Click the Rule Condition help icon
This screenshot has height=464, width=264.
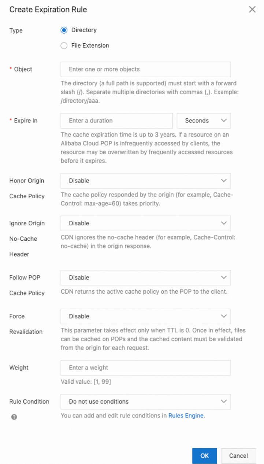14,417
